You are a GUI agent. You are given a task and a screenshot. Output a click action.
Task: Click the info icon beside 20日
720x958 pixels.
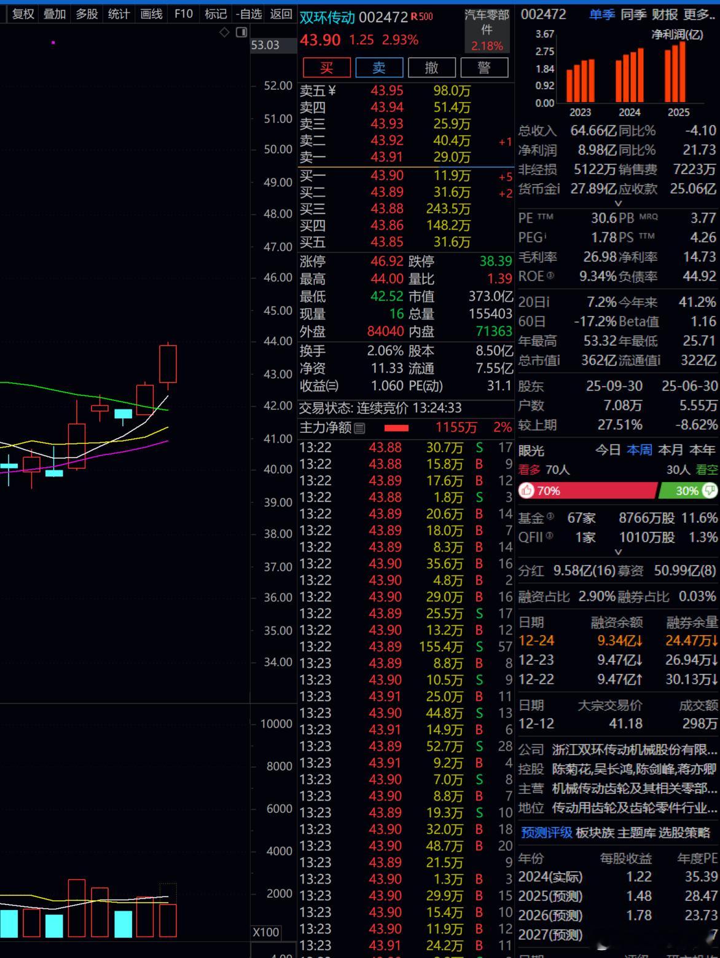coord(547,302)
